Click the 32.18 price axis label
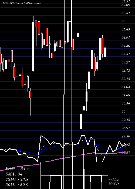 click(126, 79)
